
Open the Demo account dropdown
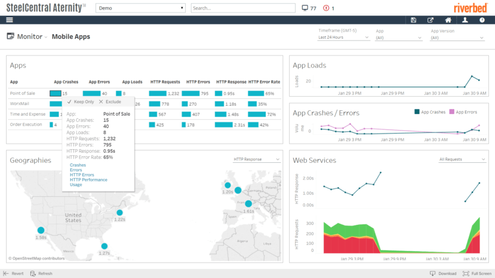(x=140, y=8)
